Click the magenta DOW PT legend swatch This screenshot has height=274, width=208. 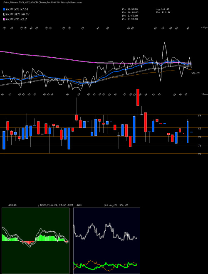pos(5,19)
